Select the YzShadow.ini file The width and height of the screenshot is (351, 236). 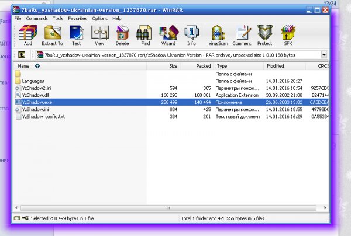pyautogui.click(x=171, y=109)
